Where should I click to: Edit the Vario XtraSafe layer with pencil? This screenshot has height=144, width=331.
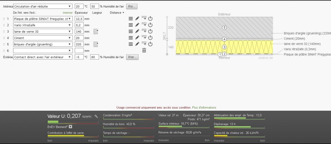pos(137,25)
